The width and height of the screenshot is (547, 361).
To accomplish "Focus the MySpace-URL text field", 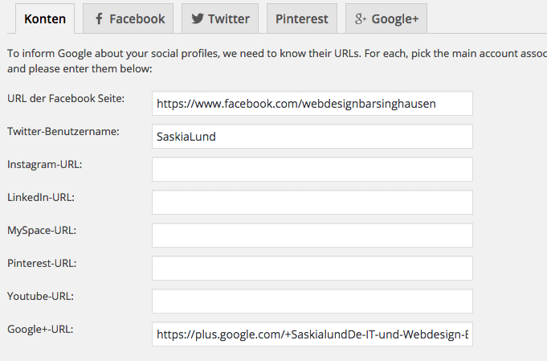I will coord(312,236).
